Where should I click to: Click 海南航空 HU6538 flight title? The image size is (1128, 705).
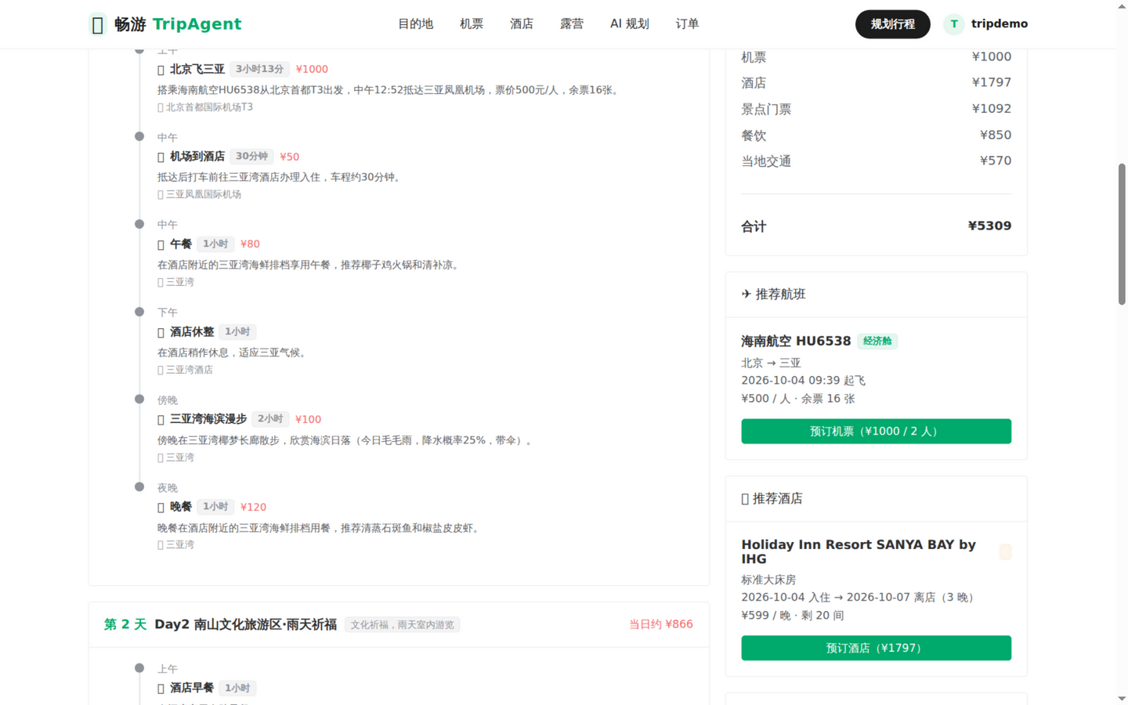[x=796, y=342]
